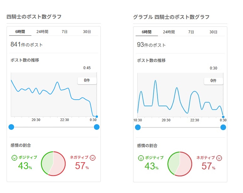
Task: Open the 7日 tab in グラブル panel
Action: (x=191, y=32)
